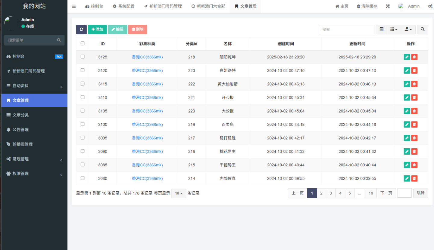The width and height of the screenshot is (434, 250).
Task: Check the select-all checkbox in table header
Action: point(83,43)
